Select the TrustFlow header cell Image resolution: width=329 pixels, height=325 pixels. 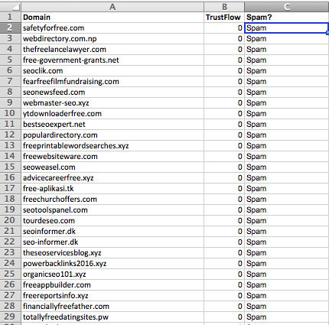(x=224, y=18)
